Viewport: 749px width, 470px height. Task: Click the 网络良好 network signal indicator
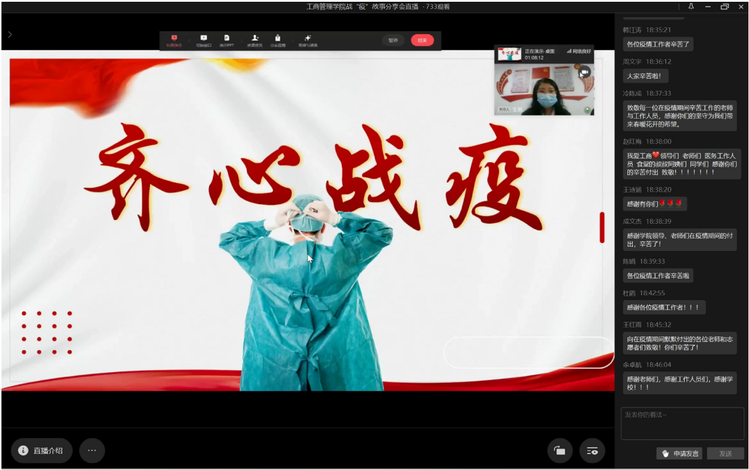[x=578, y=51]
